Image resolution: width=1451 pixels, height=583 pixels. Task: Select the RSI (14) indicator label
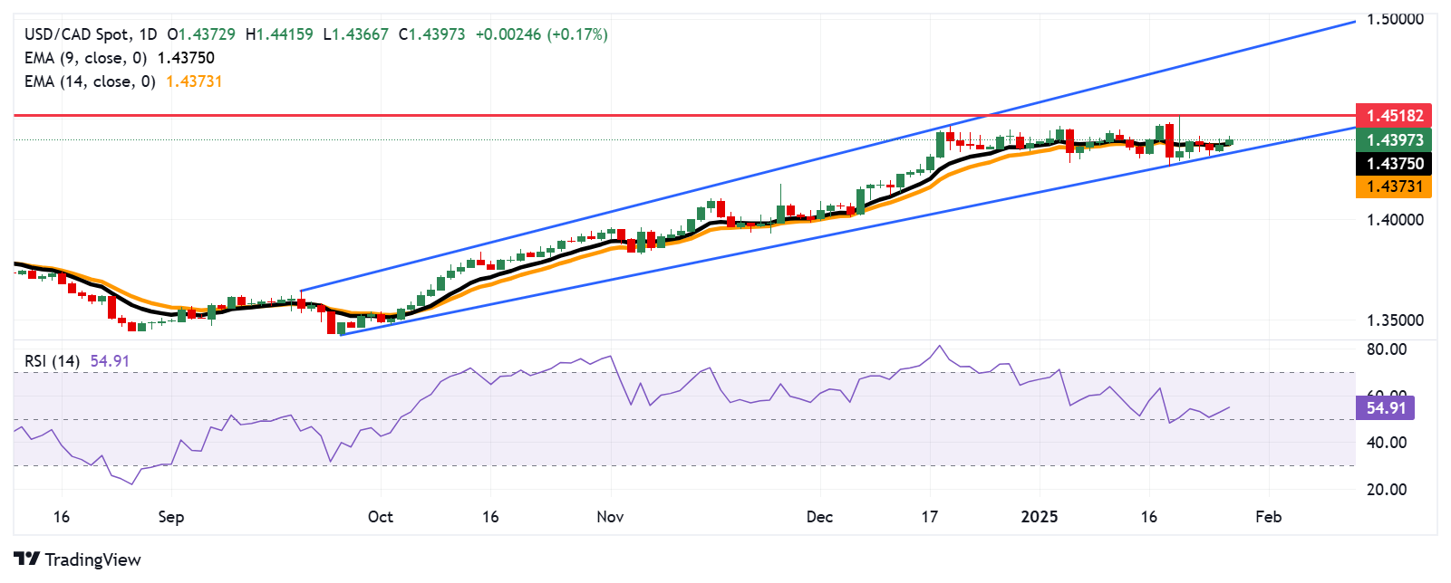pyautogui.click(x=52, y=360)
